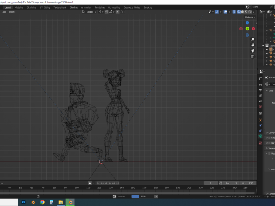
Task: Click the zoom view magnifier icon
Action: [253, 39]
